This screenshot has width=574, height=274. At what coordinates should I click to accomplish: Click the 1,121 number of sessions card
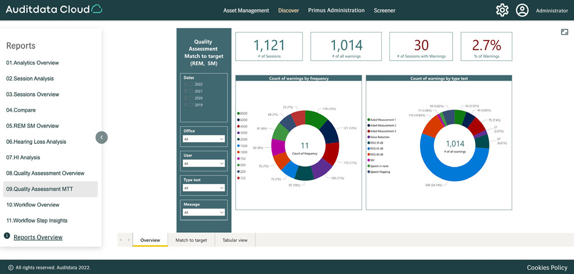(x=269, y=46)
